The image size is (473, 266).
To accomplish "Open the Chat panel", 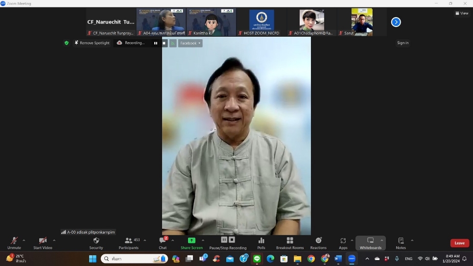I will pyautogui.click(x=163, y=243).
